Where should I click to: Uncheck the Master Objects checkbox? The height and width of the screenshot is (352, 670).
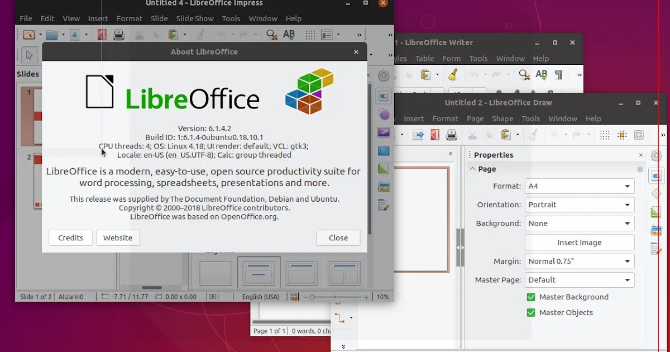pyautogui.click(x=531, y=312)
